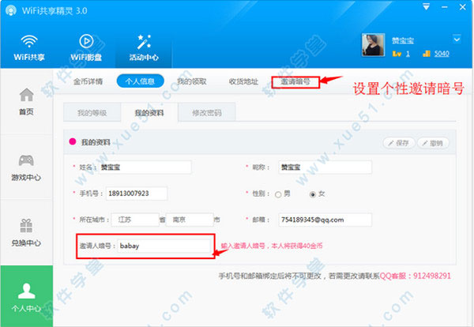Go to 首页 home icon
The image size is (474, 327).
click(x=27, y=95)
